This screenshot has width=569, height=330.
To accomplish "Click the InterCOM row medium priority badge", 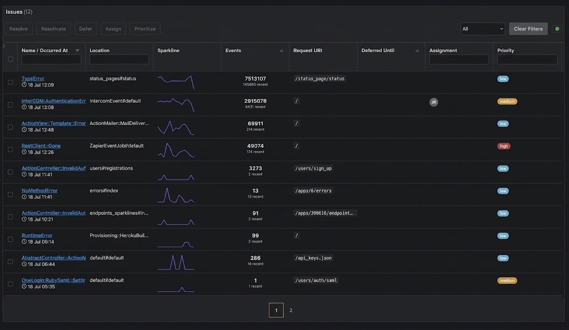I will 507,102.
